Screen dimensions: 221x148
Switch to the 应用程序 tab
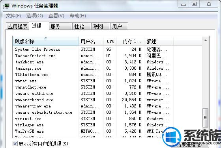click(17, 26)
